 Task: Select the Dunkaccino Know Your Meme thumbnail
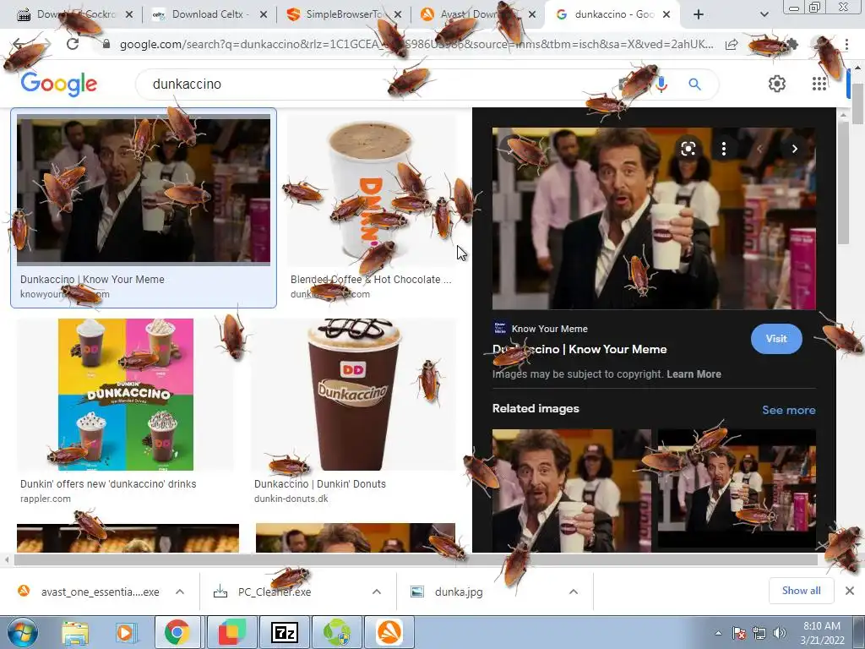(x=144, y=188)
